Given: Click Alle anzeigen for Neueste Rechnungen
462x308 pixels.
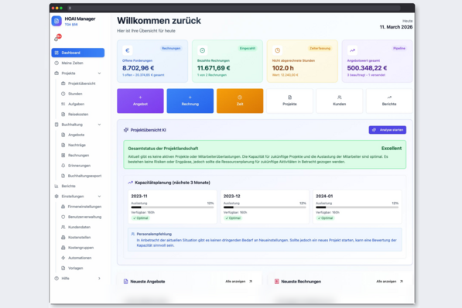Looking at the screenshot, I should click(x=389, y=282).
